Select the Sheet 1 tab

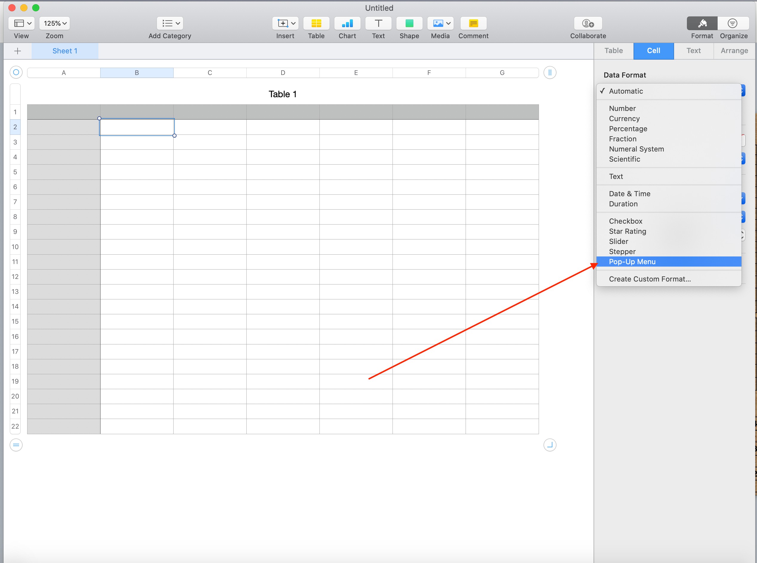click(65, 51)
